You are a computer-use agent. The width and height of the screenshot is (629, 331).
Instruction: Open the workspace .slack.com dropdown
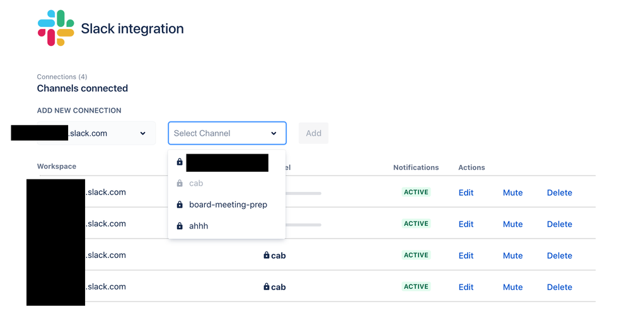click(96, 133)
